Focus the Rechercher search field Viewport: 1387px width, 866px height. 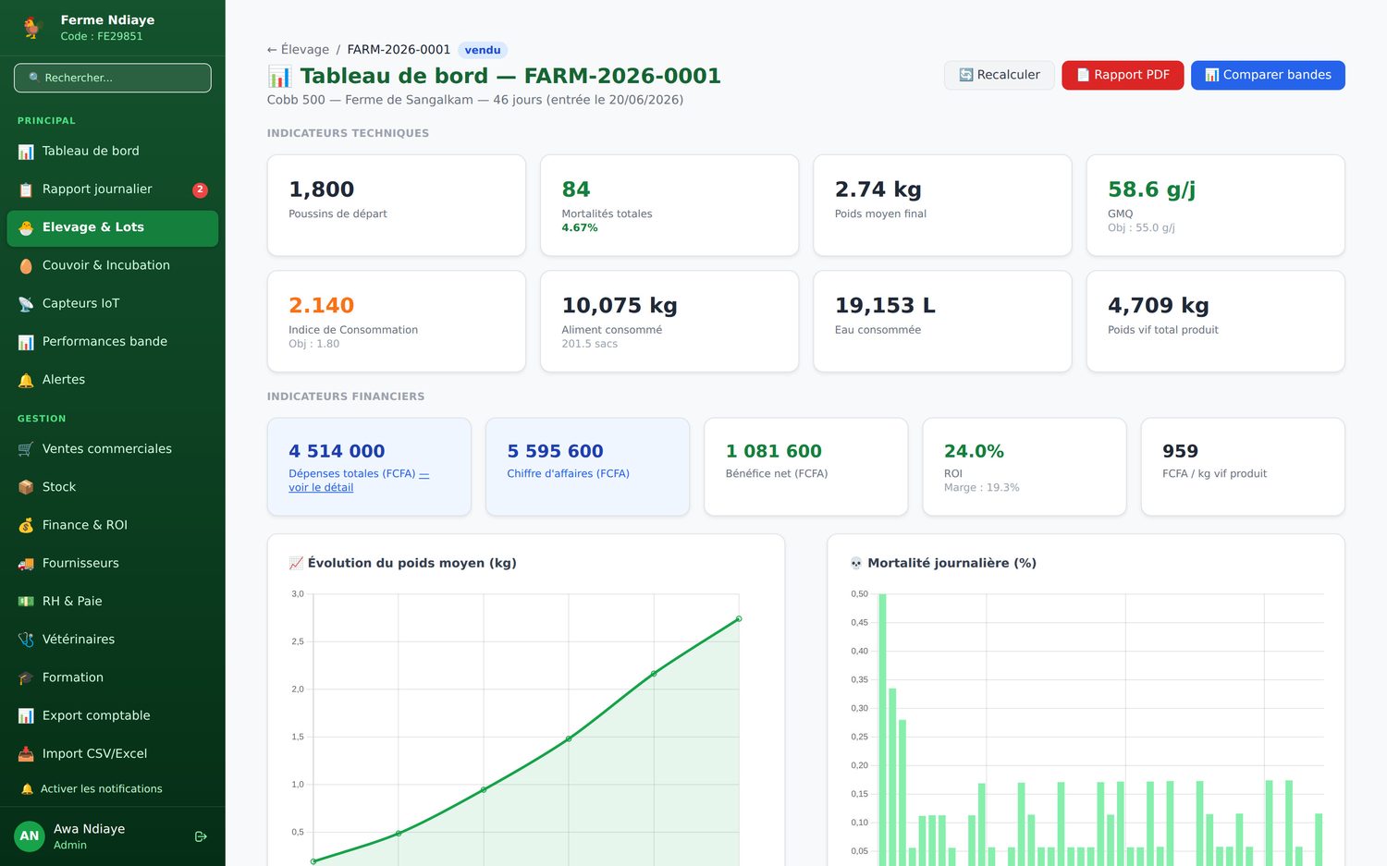(x=113, y=78)
